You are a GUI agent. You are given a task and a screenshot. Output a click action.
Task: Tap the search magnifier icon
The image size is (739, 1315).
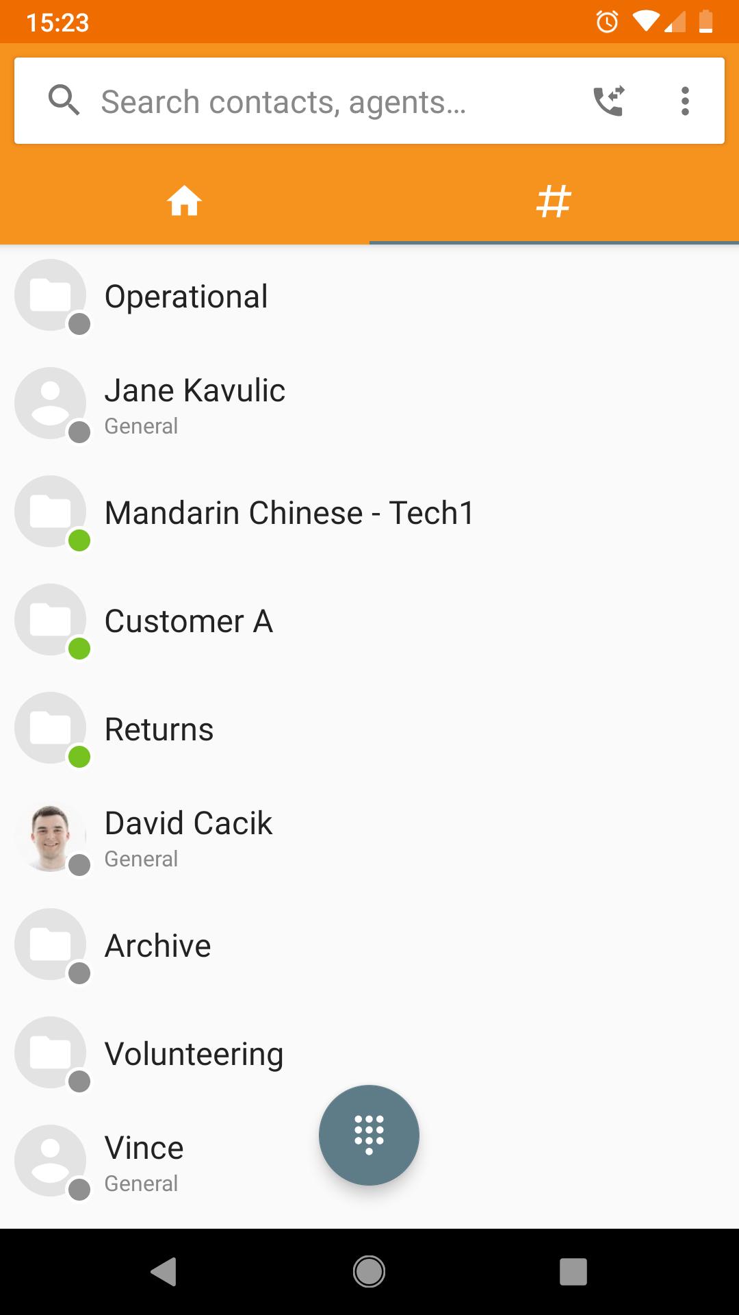[64, 101]
